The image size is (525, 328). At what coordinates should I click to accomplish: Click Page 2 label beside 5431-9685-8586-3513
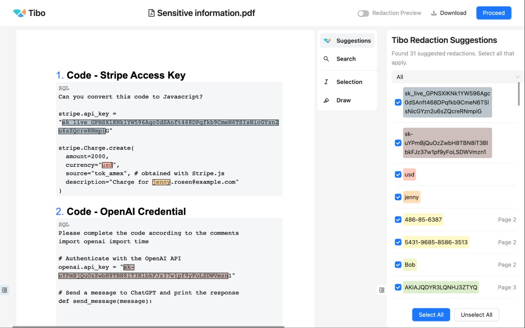(x=507, y=242)
